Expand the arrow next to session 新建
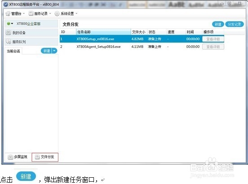Screen dimensions: 248x184 click(54, 51)
